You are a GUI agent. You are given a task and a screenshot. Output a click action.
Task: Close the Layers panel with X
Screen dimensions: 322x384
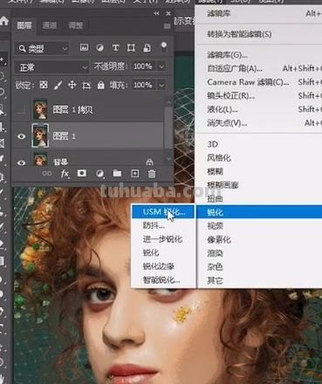coord(168,13)
